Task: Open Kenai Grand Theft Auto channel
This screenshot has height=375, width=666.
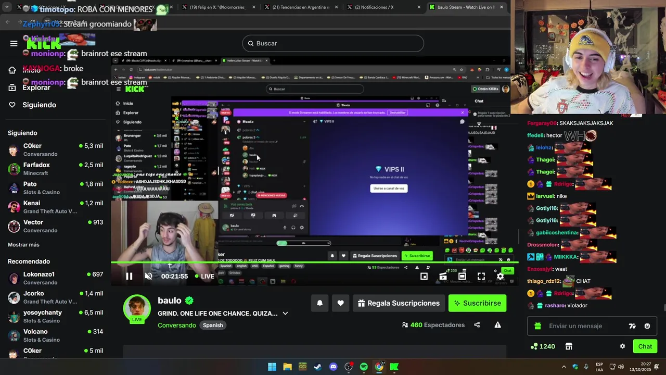Action: point(55,207)
